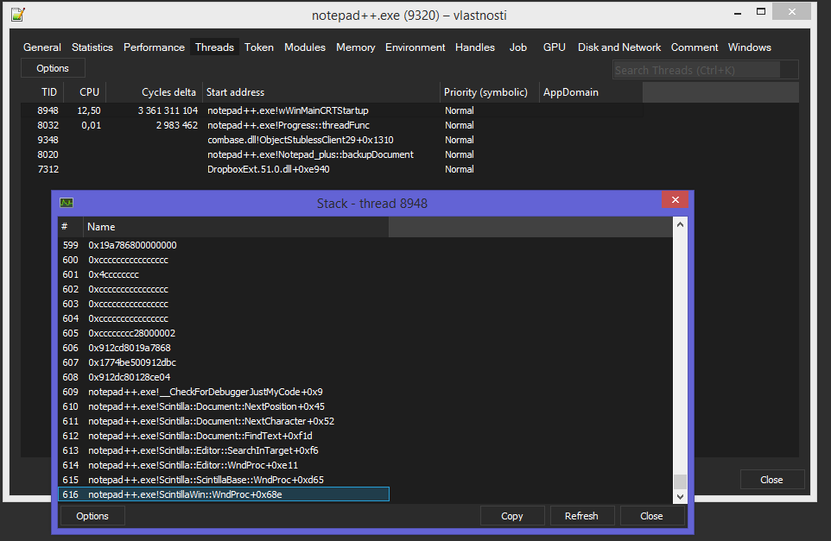Open the Handles tab
This screenshot has width=831, height=541.
474,47
